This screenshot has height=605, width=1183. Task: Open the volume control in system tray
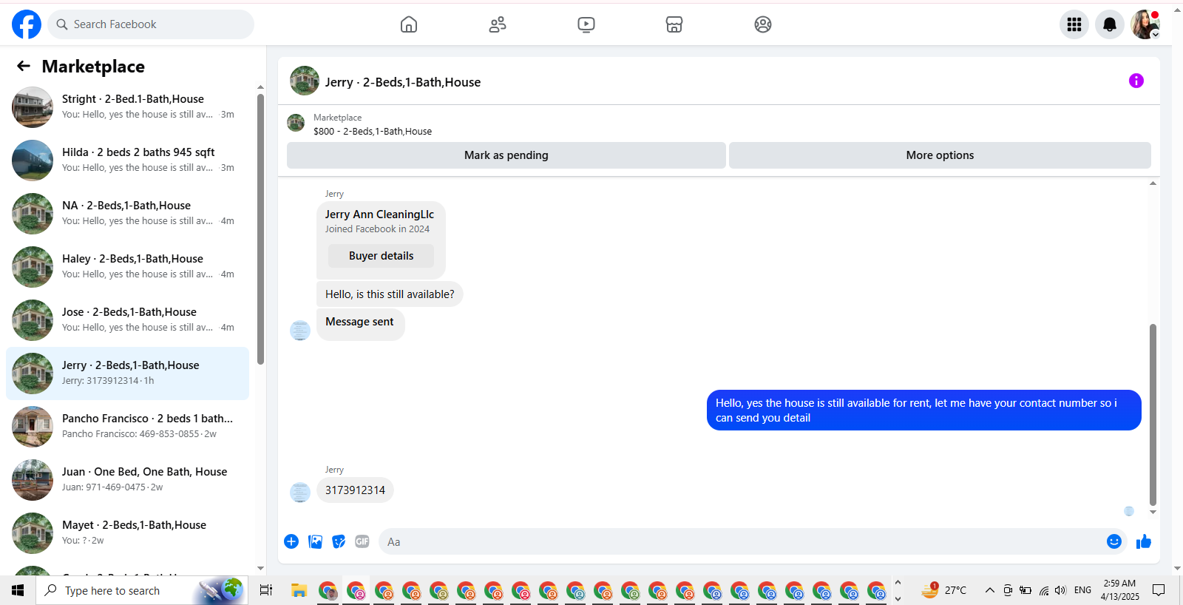1061,590
